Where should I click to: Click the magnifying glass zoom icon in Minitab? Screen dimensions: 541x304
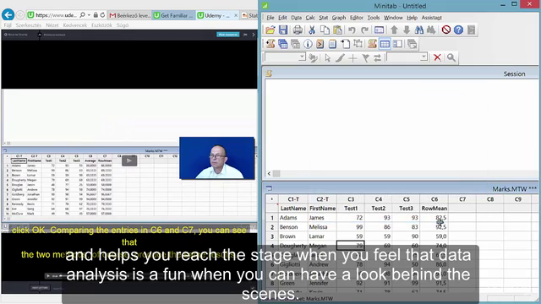451,57
